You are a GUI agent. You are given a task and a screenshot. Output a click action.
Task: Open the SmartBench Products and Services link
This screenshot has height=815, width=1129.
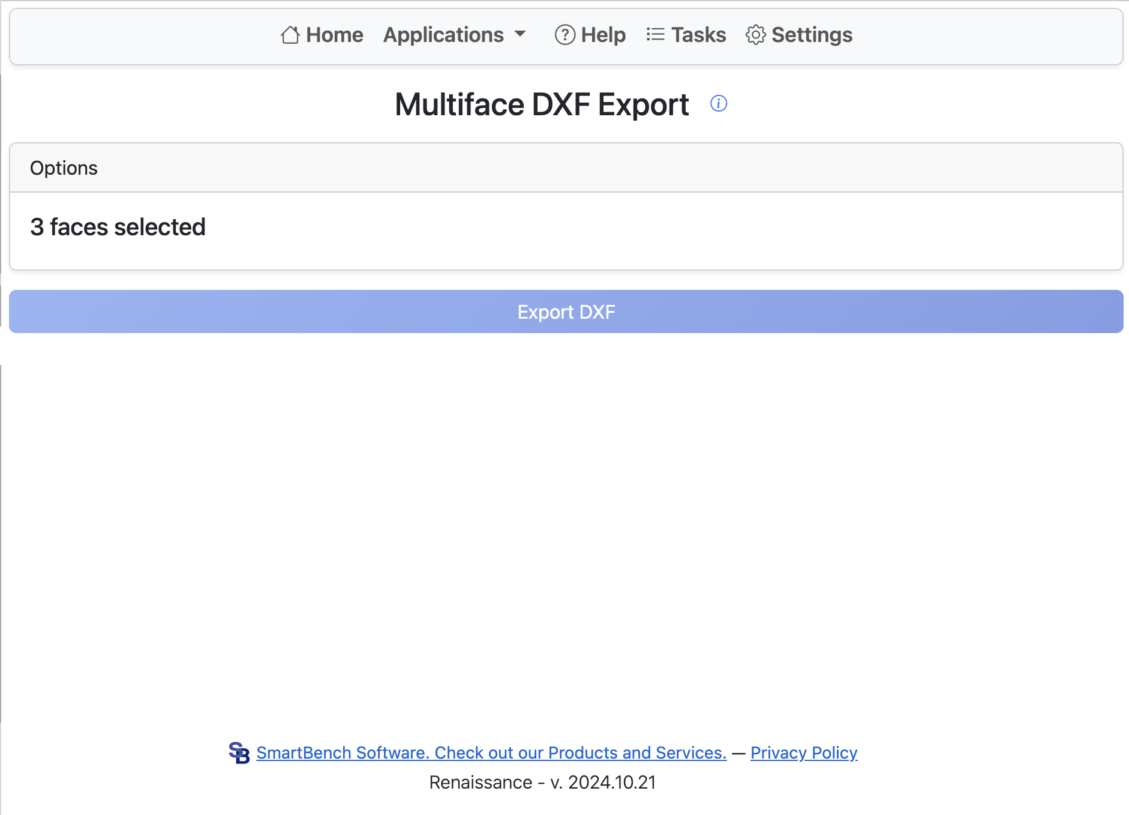(x=491, y=753)
